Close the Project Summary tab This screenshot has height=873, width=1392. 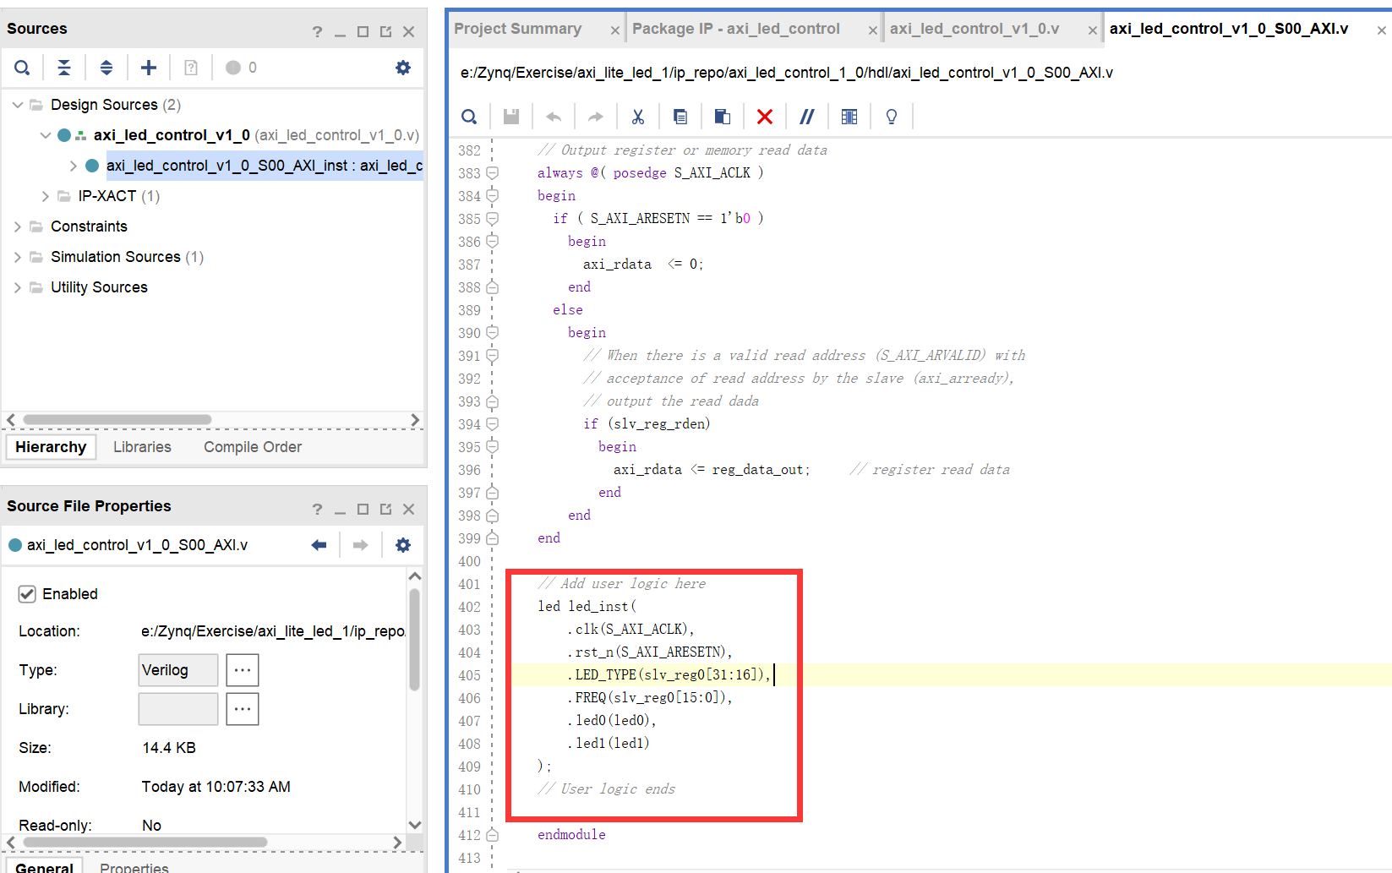(x=615, y=30)
